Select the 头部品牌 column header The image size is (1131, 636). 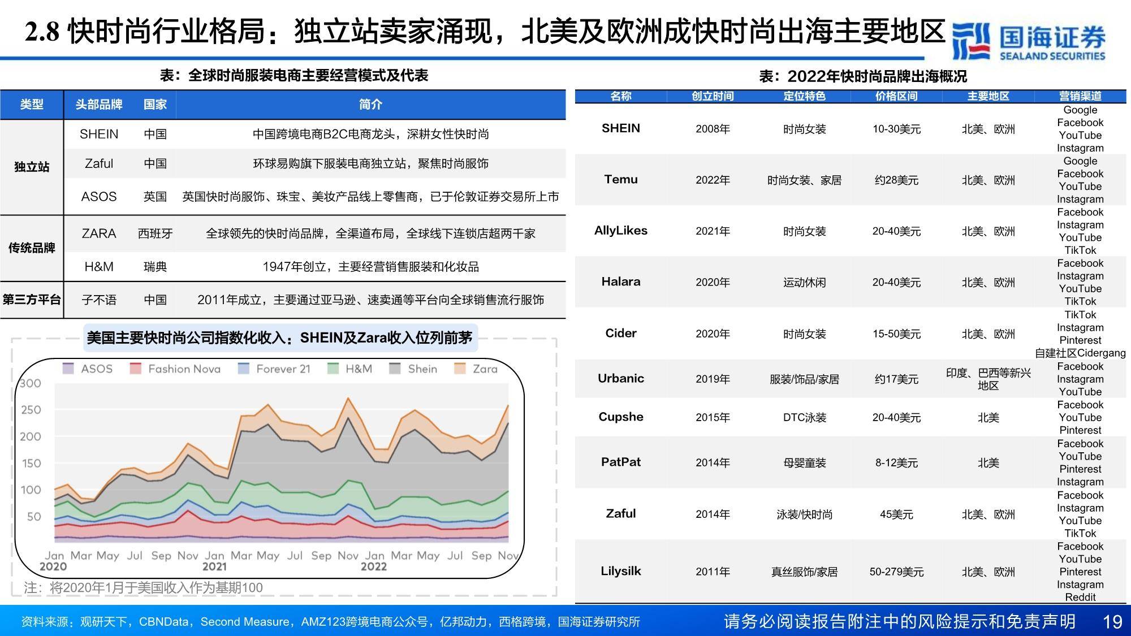coord(99,104)
